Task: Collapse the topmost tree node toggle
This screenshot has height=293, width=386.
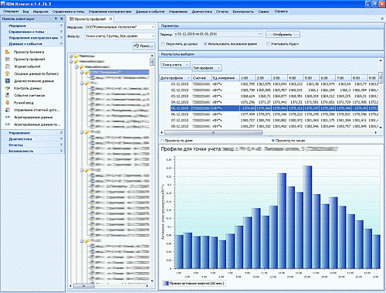Action: pos(71,56)
